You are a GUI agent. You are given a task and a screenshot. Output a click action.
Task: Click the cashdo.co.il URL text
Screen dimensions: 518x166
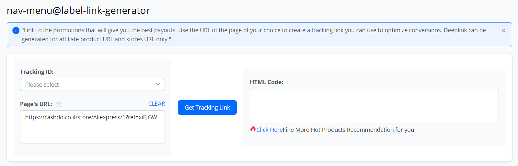point(91,117)
